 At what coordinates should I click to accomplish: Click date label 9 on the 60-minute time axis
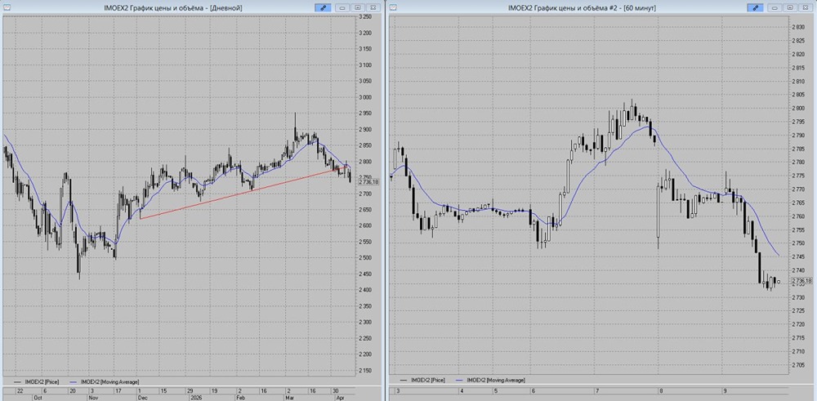(x=725, y=390)
